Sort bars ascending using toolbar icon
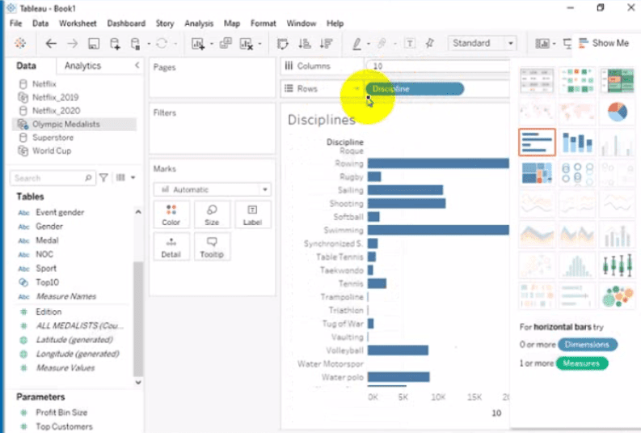 (x=305, y=44)
